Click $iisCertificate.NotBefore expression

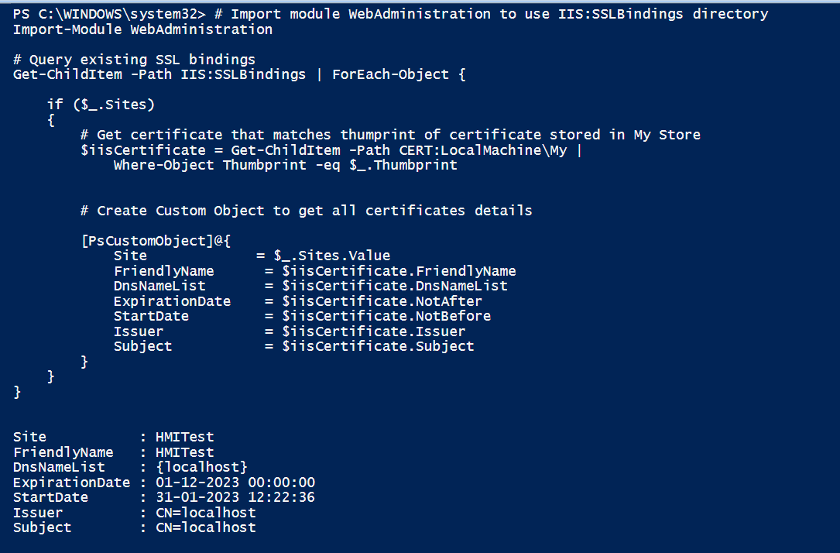386,316
